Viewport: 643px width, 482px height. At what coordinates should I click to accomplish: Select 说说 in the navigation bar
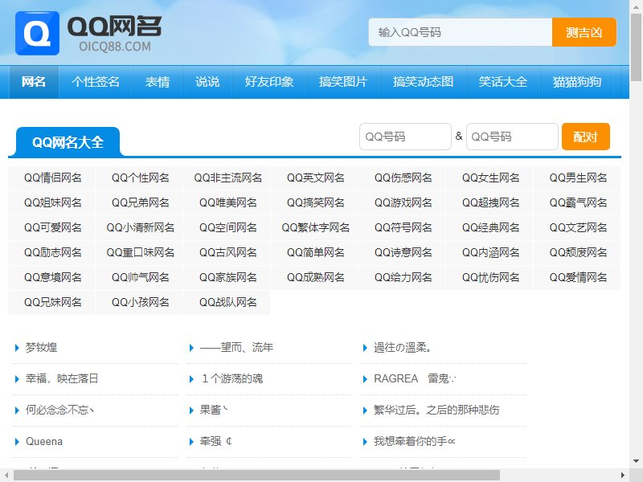coord(207,82)
